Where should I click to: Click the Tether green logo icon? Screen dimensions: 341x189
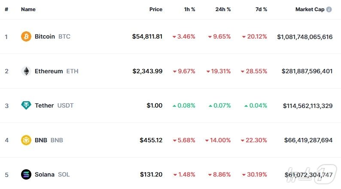coord(26,105)
